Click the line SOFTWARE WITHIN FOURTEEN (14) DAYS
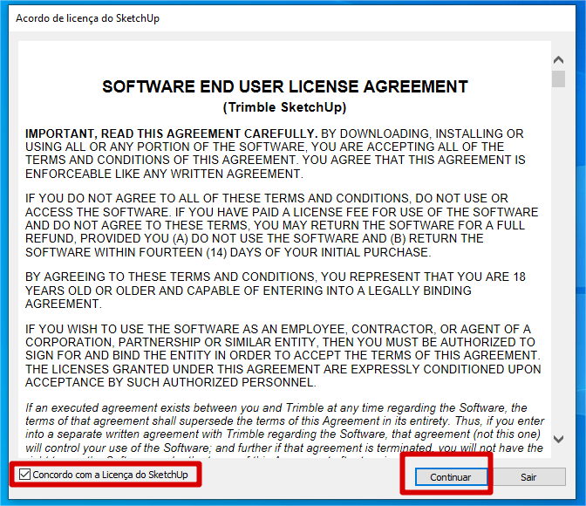The image size is (586, 506). (x=228, y=252)
